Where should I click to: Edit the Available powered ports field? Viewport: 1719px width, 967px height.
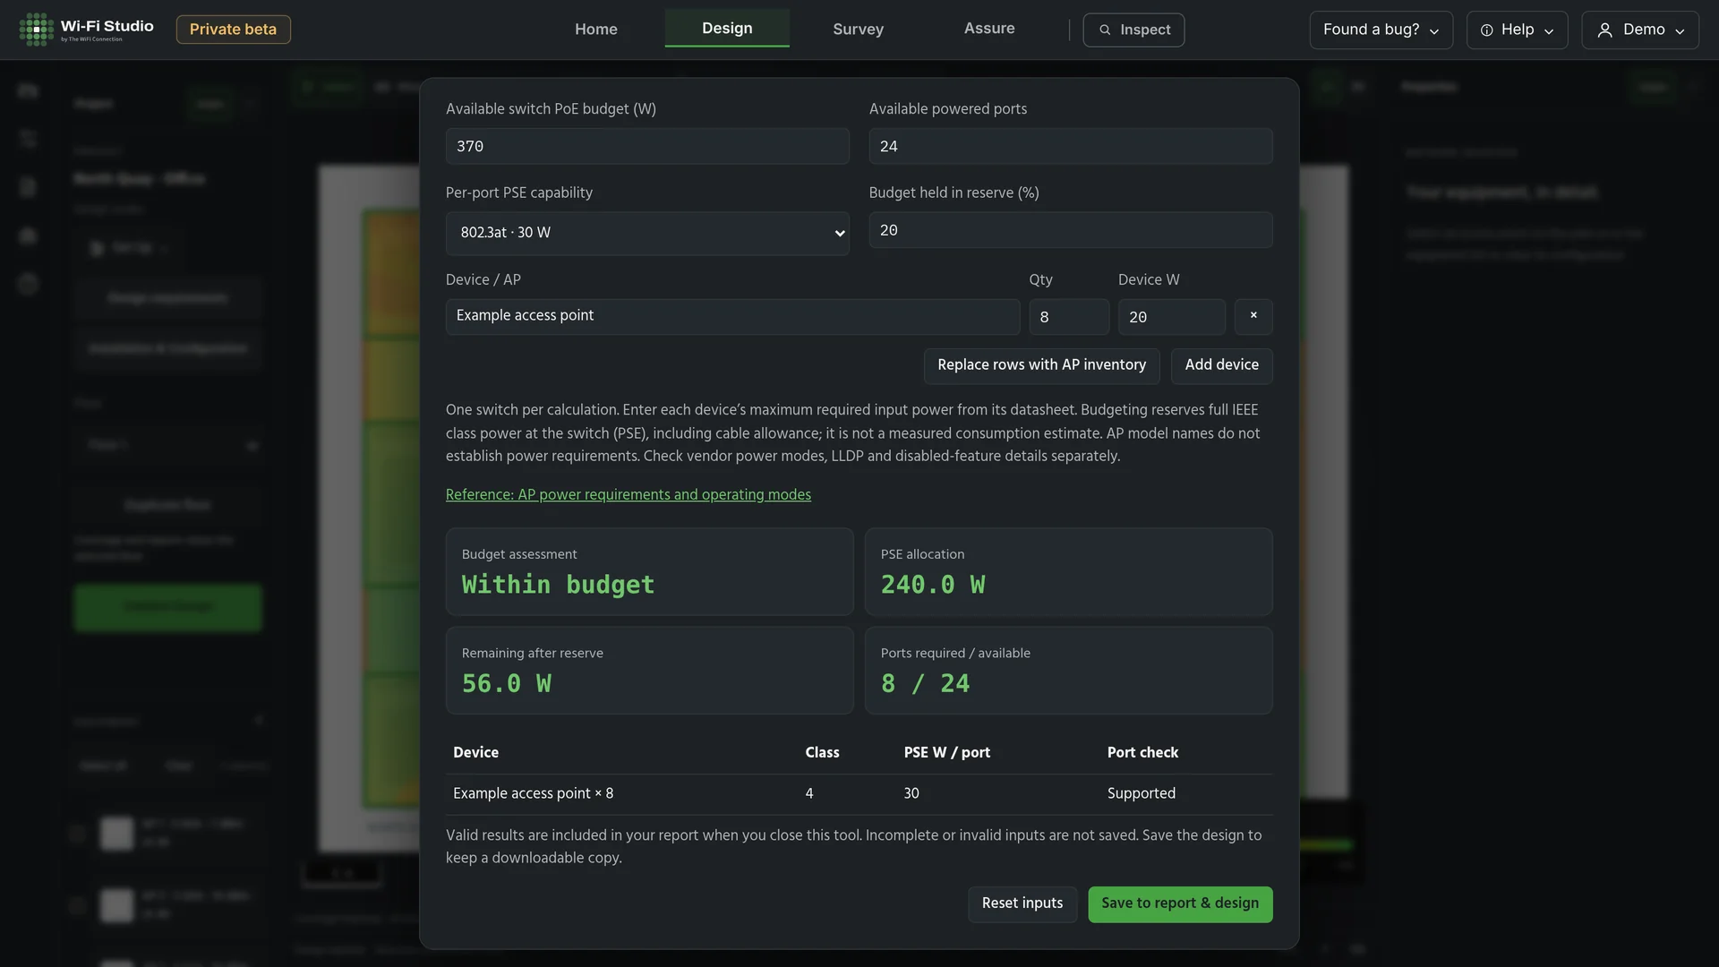[x=1071, y=146]
